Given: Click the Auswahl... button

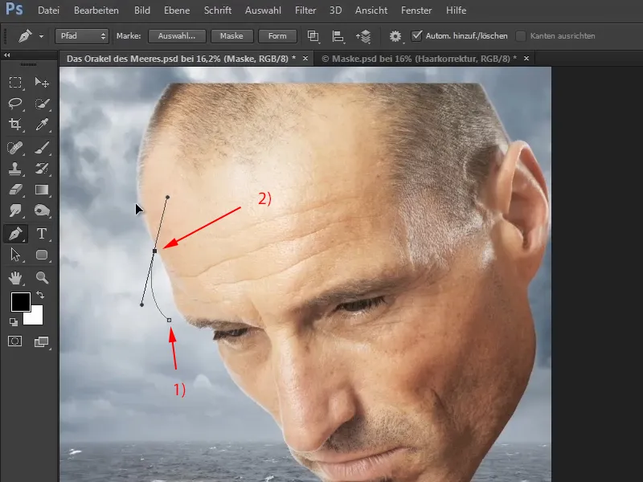Looking at the screenshot, I should click(x=177, y=36).
